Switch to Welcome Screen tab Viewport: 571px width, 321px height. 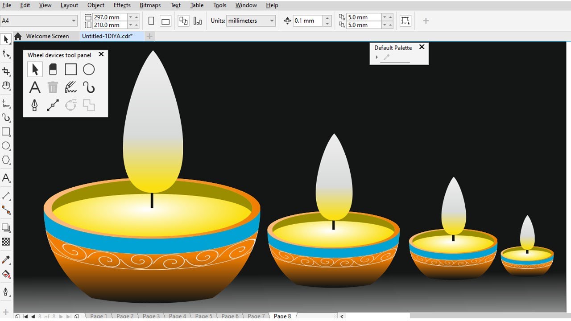(47, 36)
